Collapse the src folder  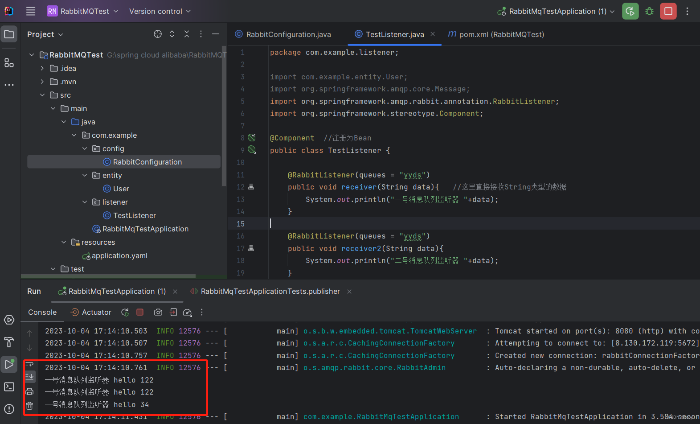point(42,95)
